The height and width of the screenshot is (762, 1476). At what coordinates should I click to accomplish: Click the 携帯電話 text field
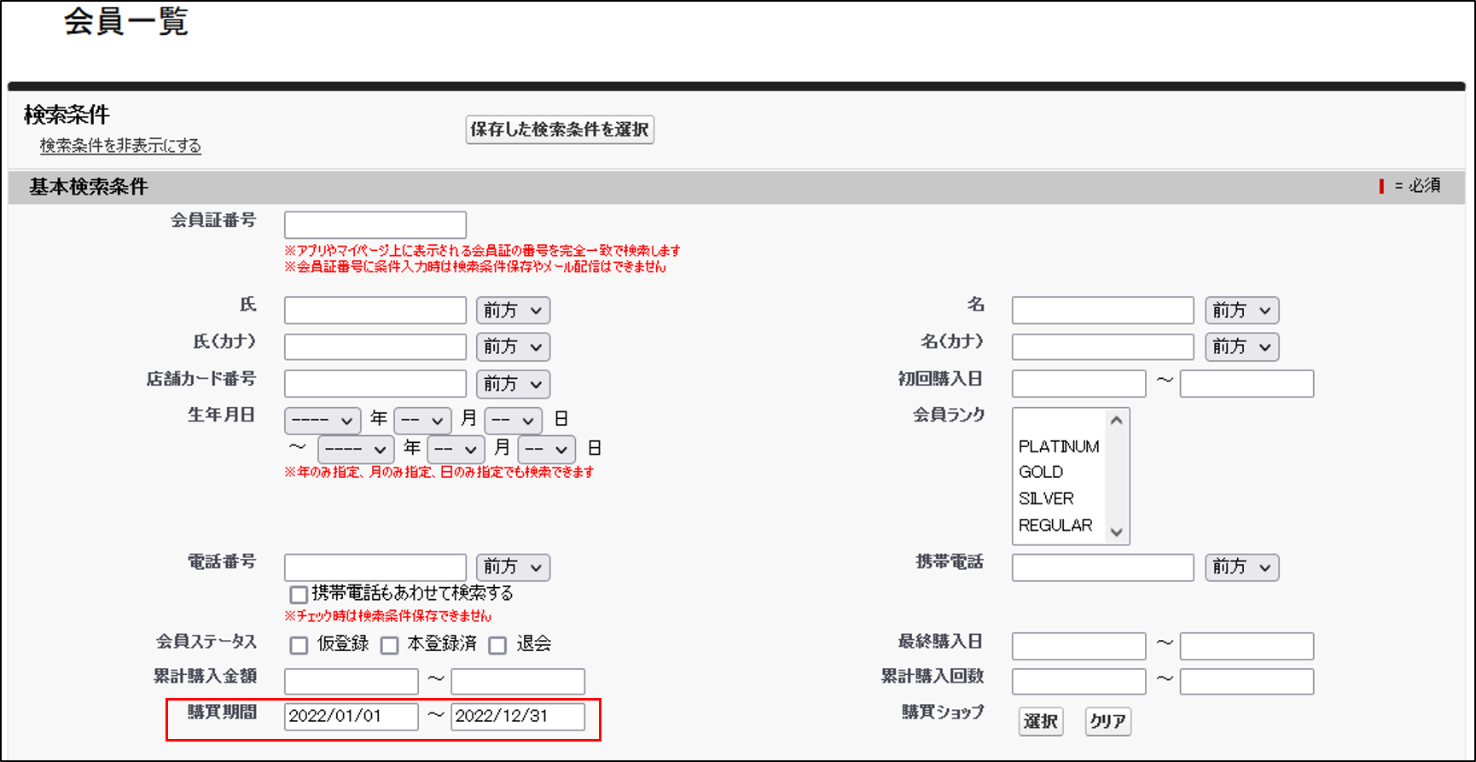coord(1102,567)
